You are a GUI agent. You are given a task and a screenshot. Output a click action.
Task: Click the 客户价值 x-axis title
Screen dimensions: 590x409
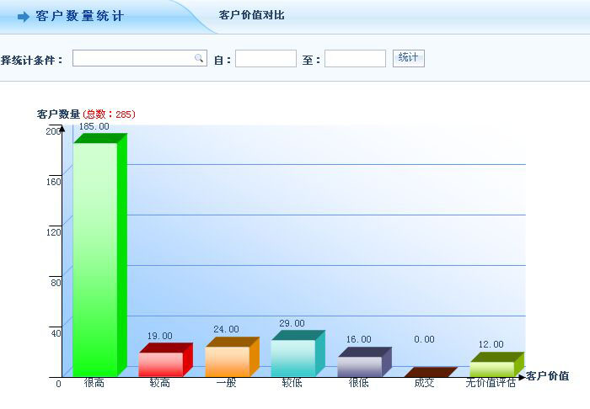click(548, 376)
